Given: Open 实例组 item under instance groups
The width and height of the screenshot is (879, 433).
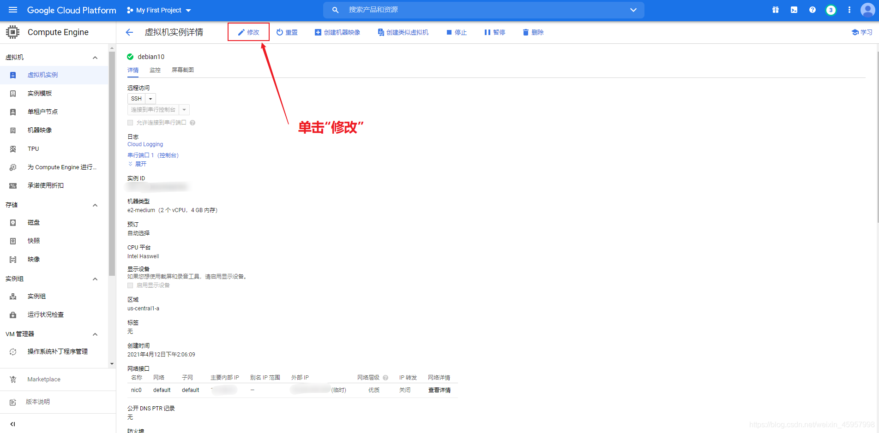Looking at the screenshot, I should pyautogui.click(x=54, y=296).
